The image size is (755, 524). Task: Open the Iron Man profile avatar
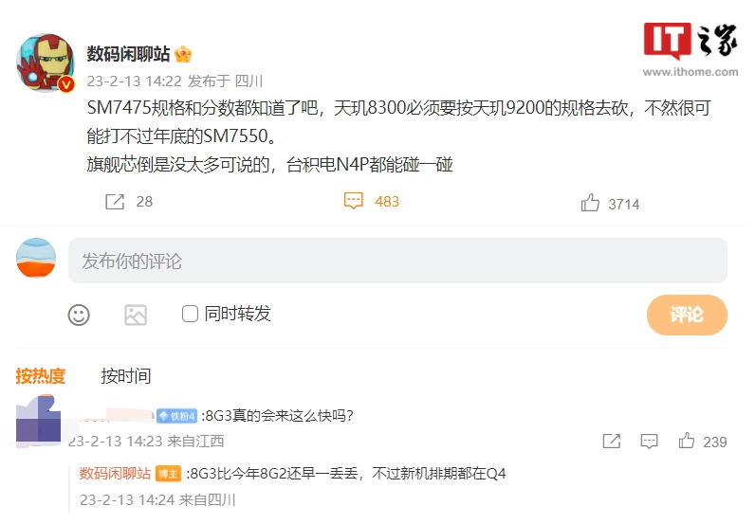46,63
